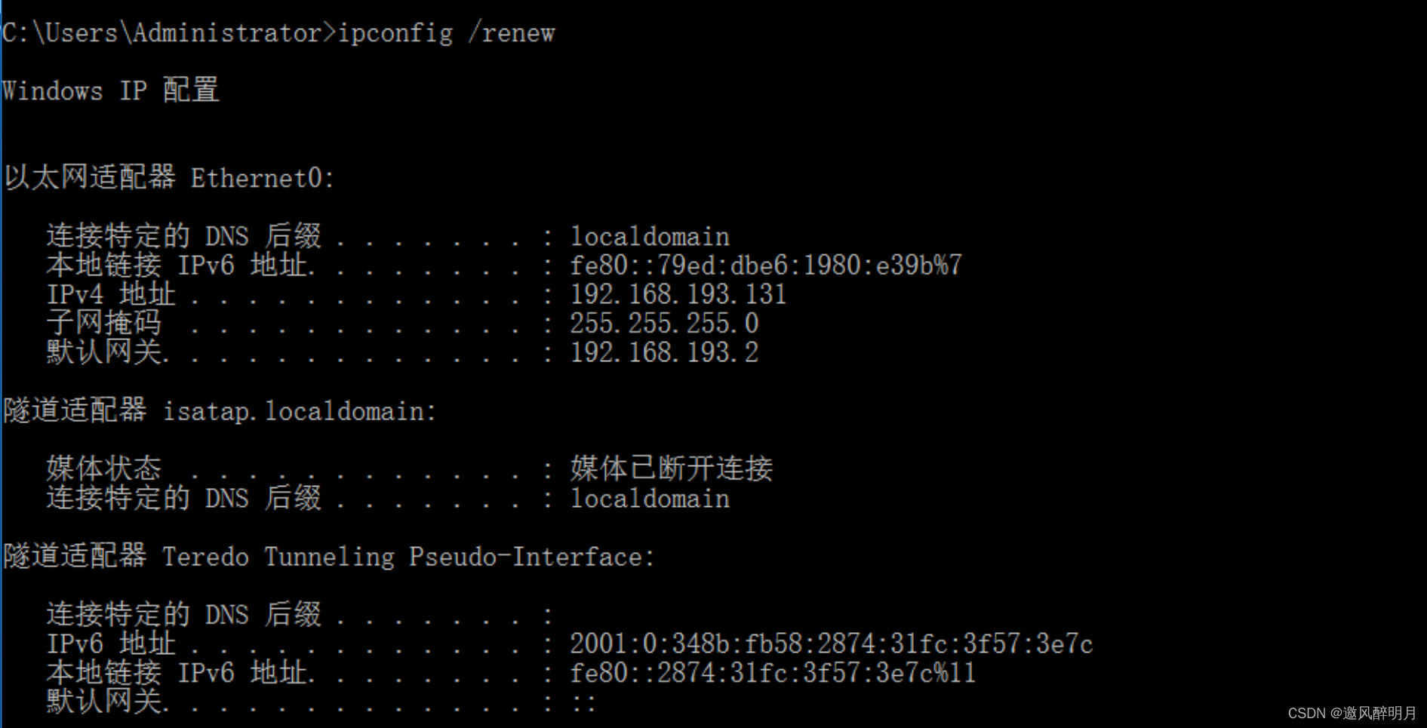Viewport: 1427px width, 728px height.
Task: Click the Teredo default gateway :: value
Action: (x=583, y=702)
